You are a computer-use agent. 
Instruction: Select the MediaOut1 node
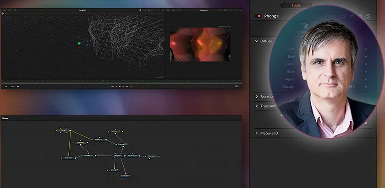[x=152, y=156]
